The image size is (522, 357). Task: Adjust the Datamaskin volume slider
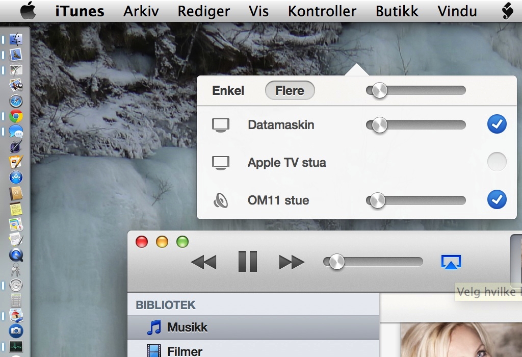point(416,125)
